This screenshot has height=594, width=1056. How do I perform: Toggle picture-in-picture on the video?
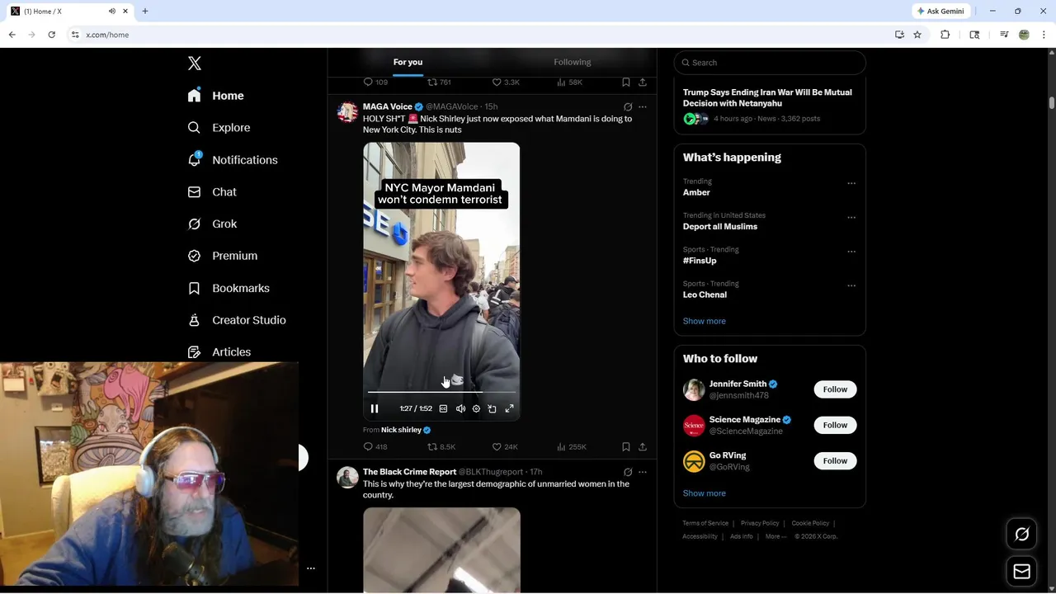(492, 408)
